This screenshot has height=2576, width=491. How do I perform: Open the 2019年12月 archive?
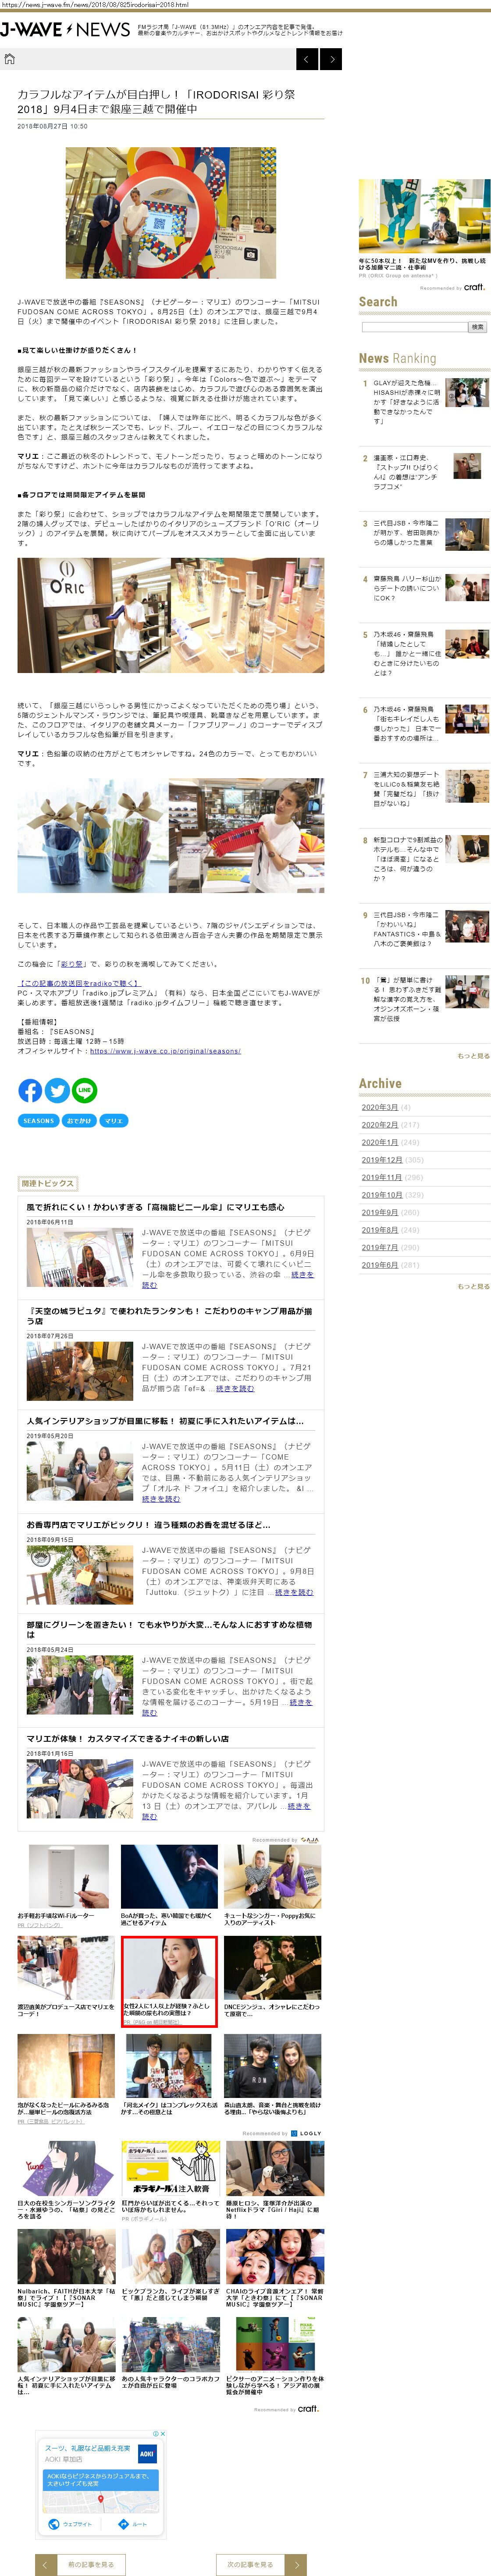click(381, 1160)
